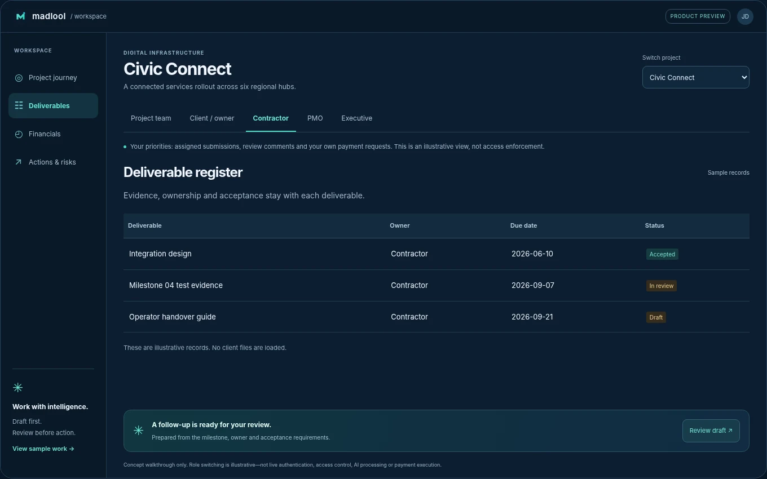Click the due date 2026-09-21

[x=532, y=317]
